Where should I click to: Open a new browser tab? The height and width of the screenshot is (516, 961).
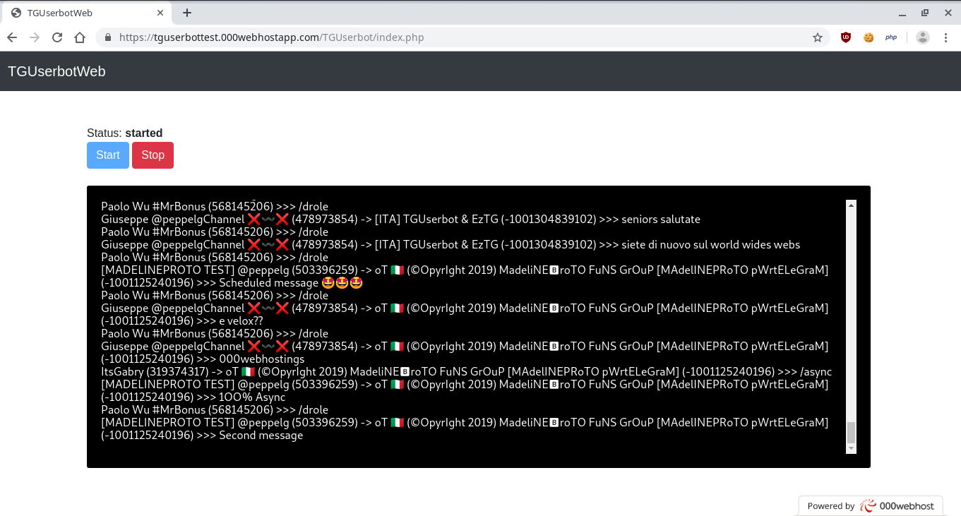[187, 13]
